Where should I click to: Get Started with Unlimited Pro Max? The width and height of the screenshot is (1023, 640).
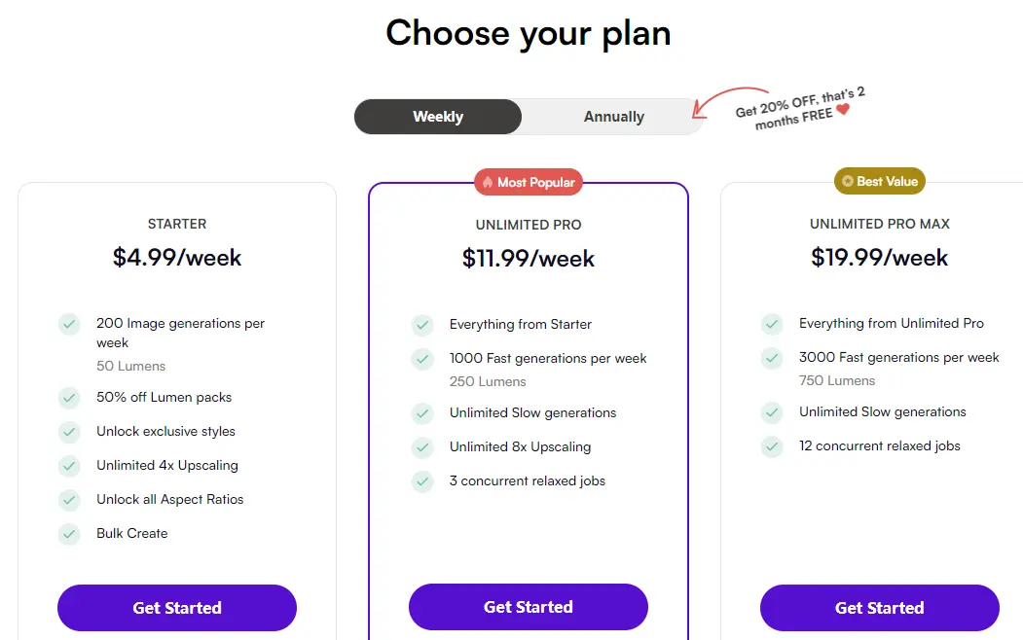[879, 608]
